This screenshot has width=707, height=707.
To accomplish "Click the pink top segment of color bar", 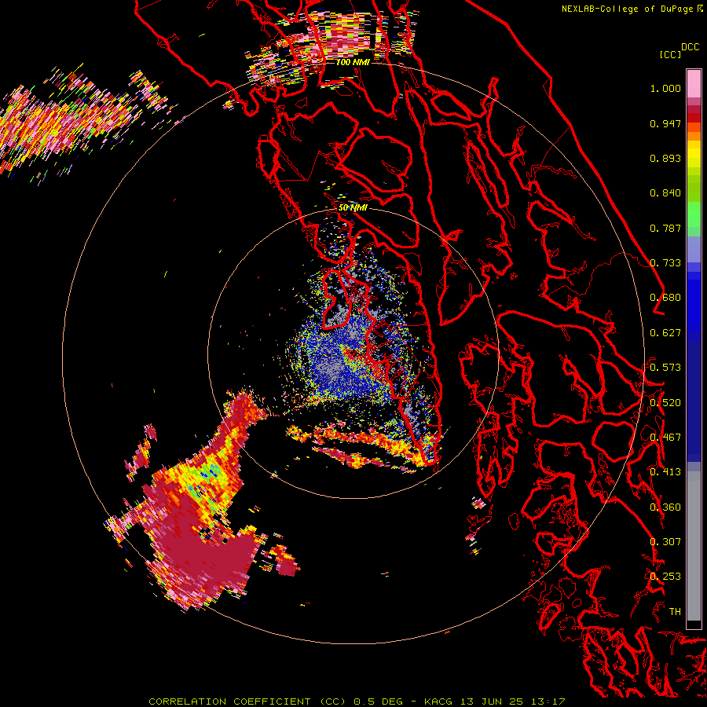I will [x=694, y=84].
